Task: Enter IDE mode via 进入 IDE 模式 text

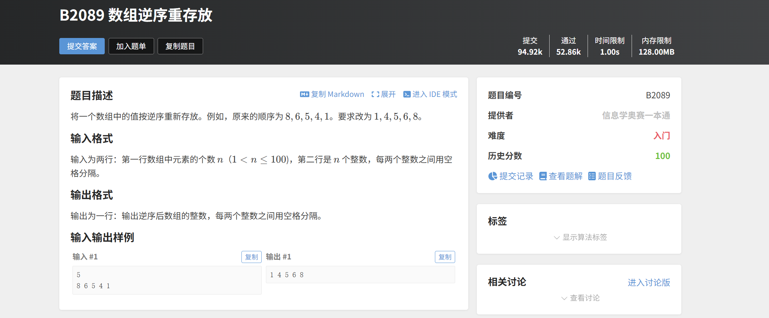Action: [x=435, y=94]
